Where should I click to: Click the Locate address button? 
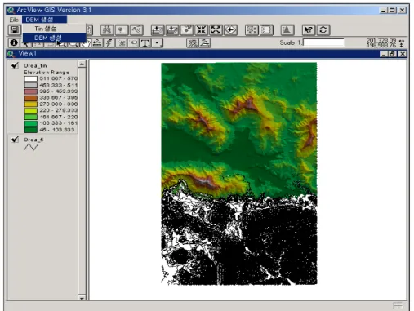coord(122,30)
